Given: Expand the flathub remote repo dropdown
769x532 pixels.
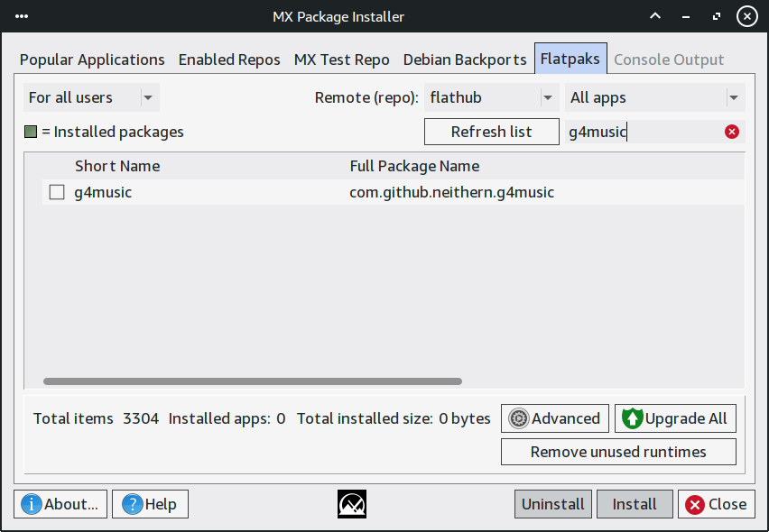Looking at the screenshot, I should (x=492, y=97).
